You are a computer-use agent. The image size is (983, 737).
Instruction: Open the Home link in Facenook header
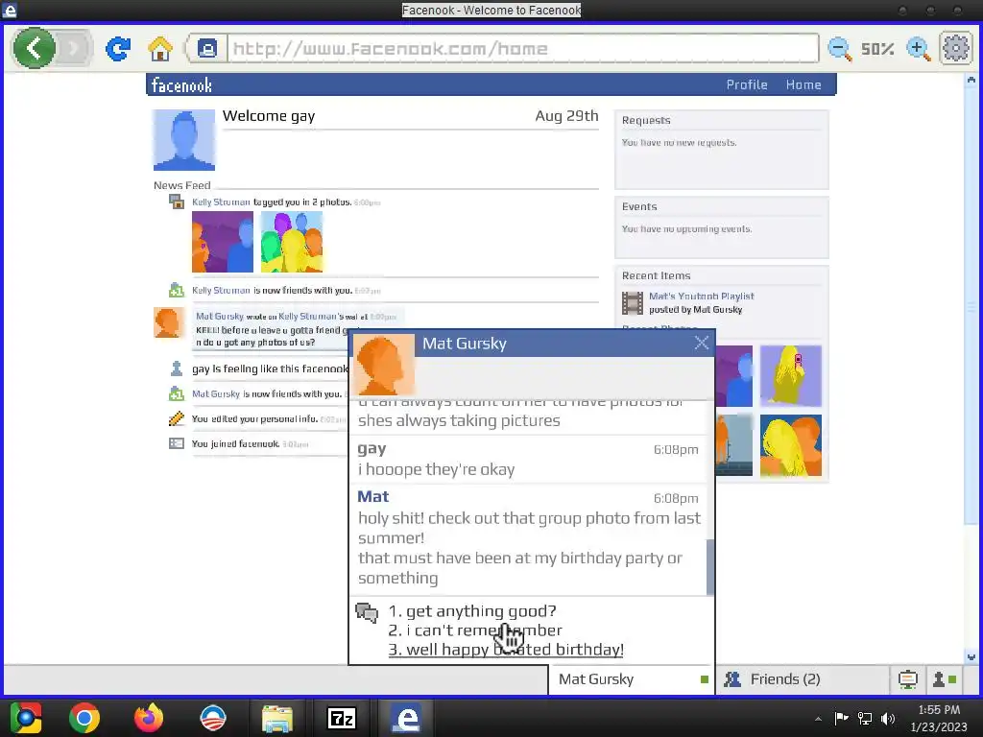[x=803, y=84]
